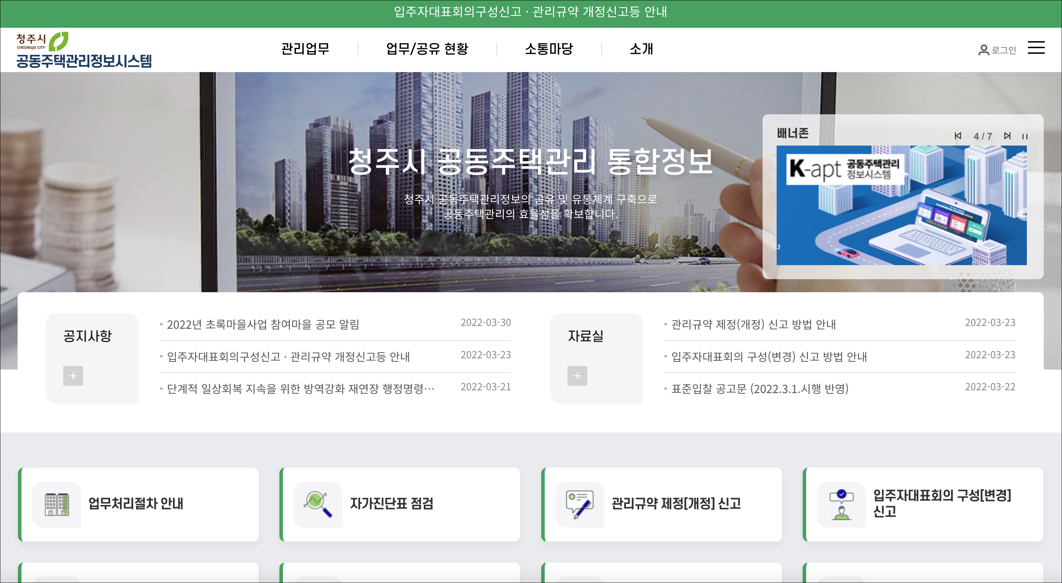Open 표준입찰 공고문 (2022.3.1.시행 반영)

click(760, 389)
